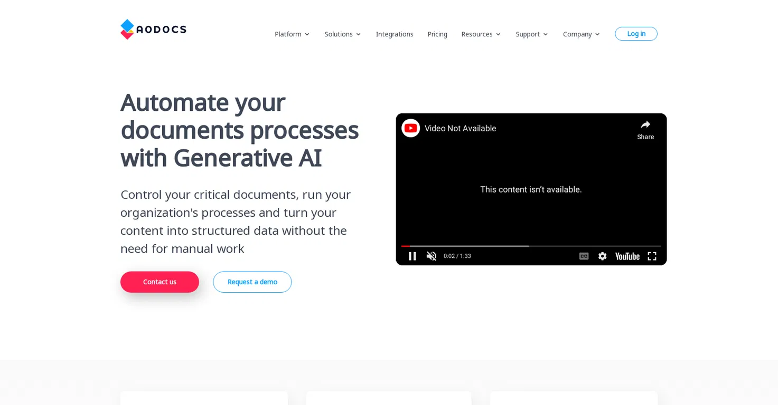Viewport: 778px width, 405px height.
Task: Open the Support menu
Action: click(x=528, y=34)
